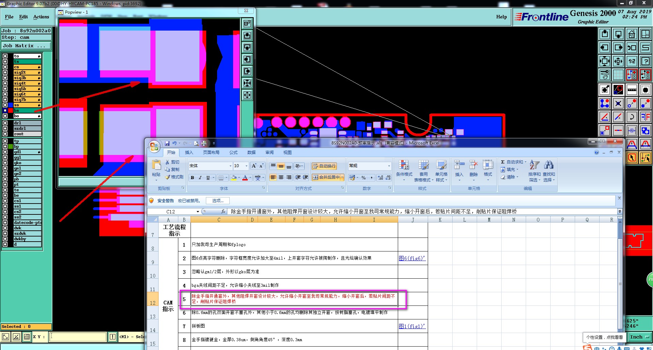This screenshot has height=350, width=653.
Task: Open Excel font name dropdown
Action: pos(230,166)
